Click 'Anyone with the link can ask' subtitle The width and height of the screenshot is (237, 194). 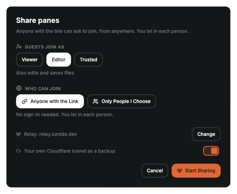(x=102, y=31)
